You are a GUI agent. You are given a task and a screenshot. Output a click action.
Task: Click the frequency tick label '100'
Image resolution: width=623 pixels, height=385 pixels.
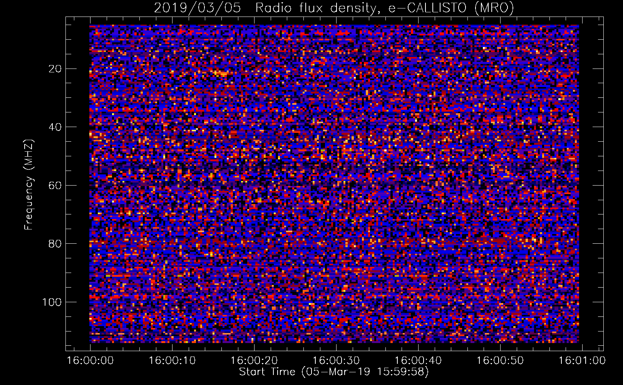52,302
